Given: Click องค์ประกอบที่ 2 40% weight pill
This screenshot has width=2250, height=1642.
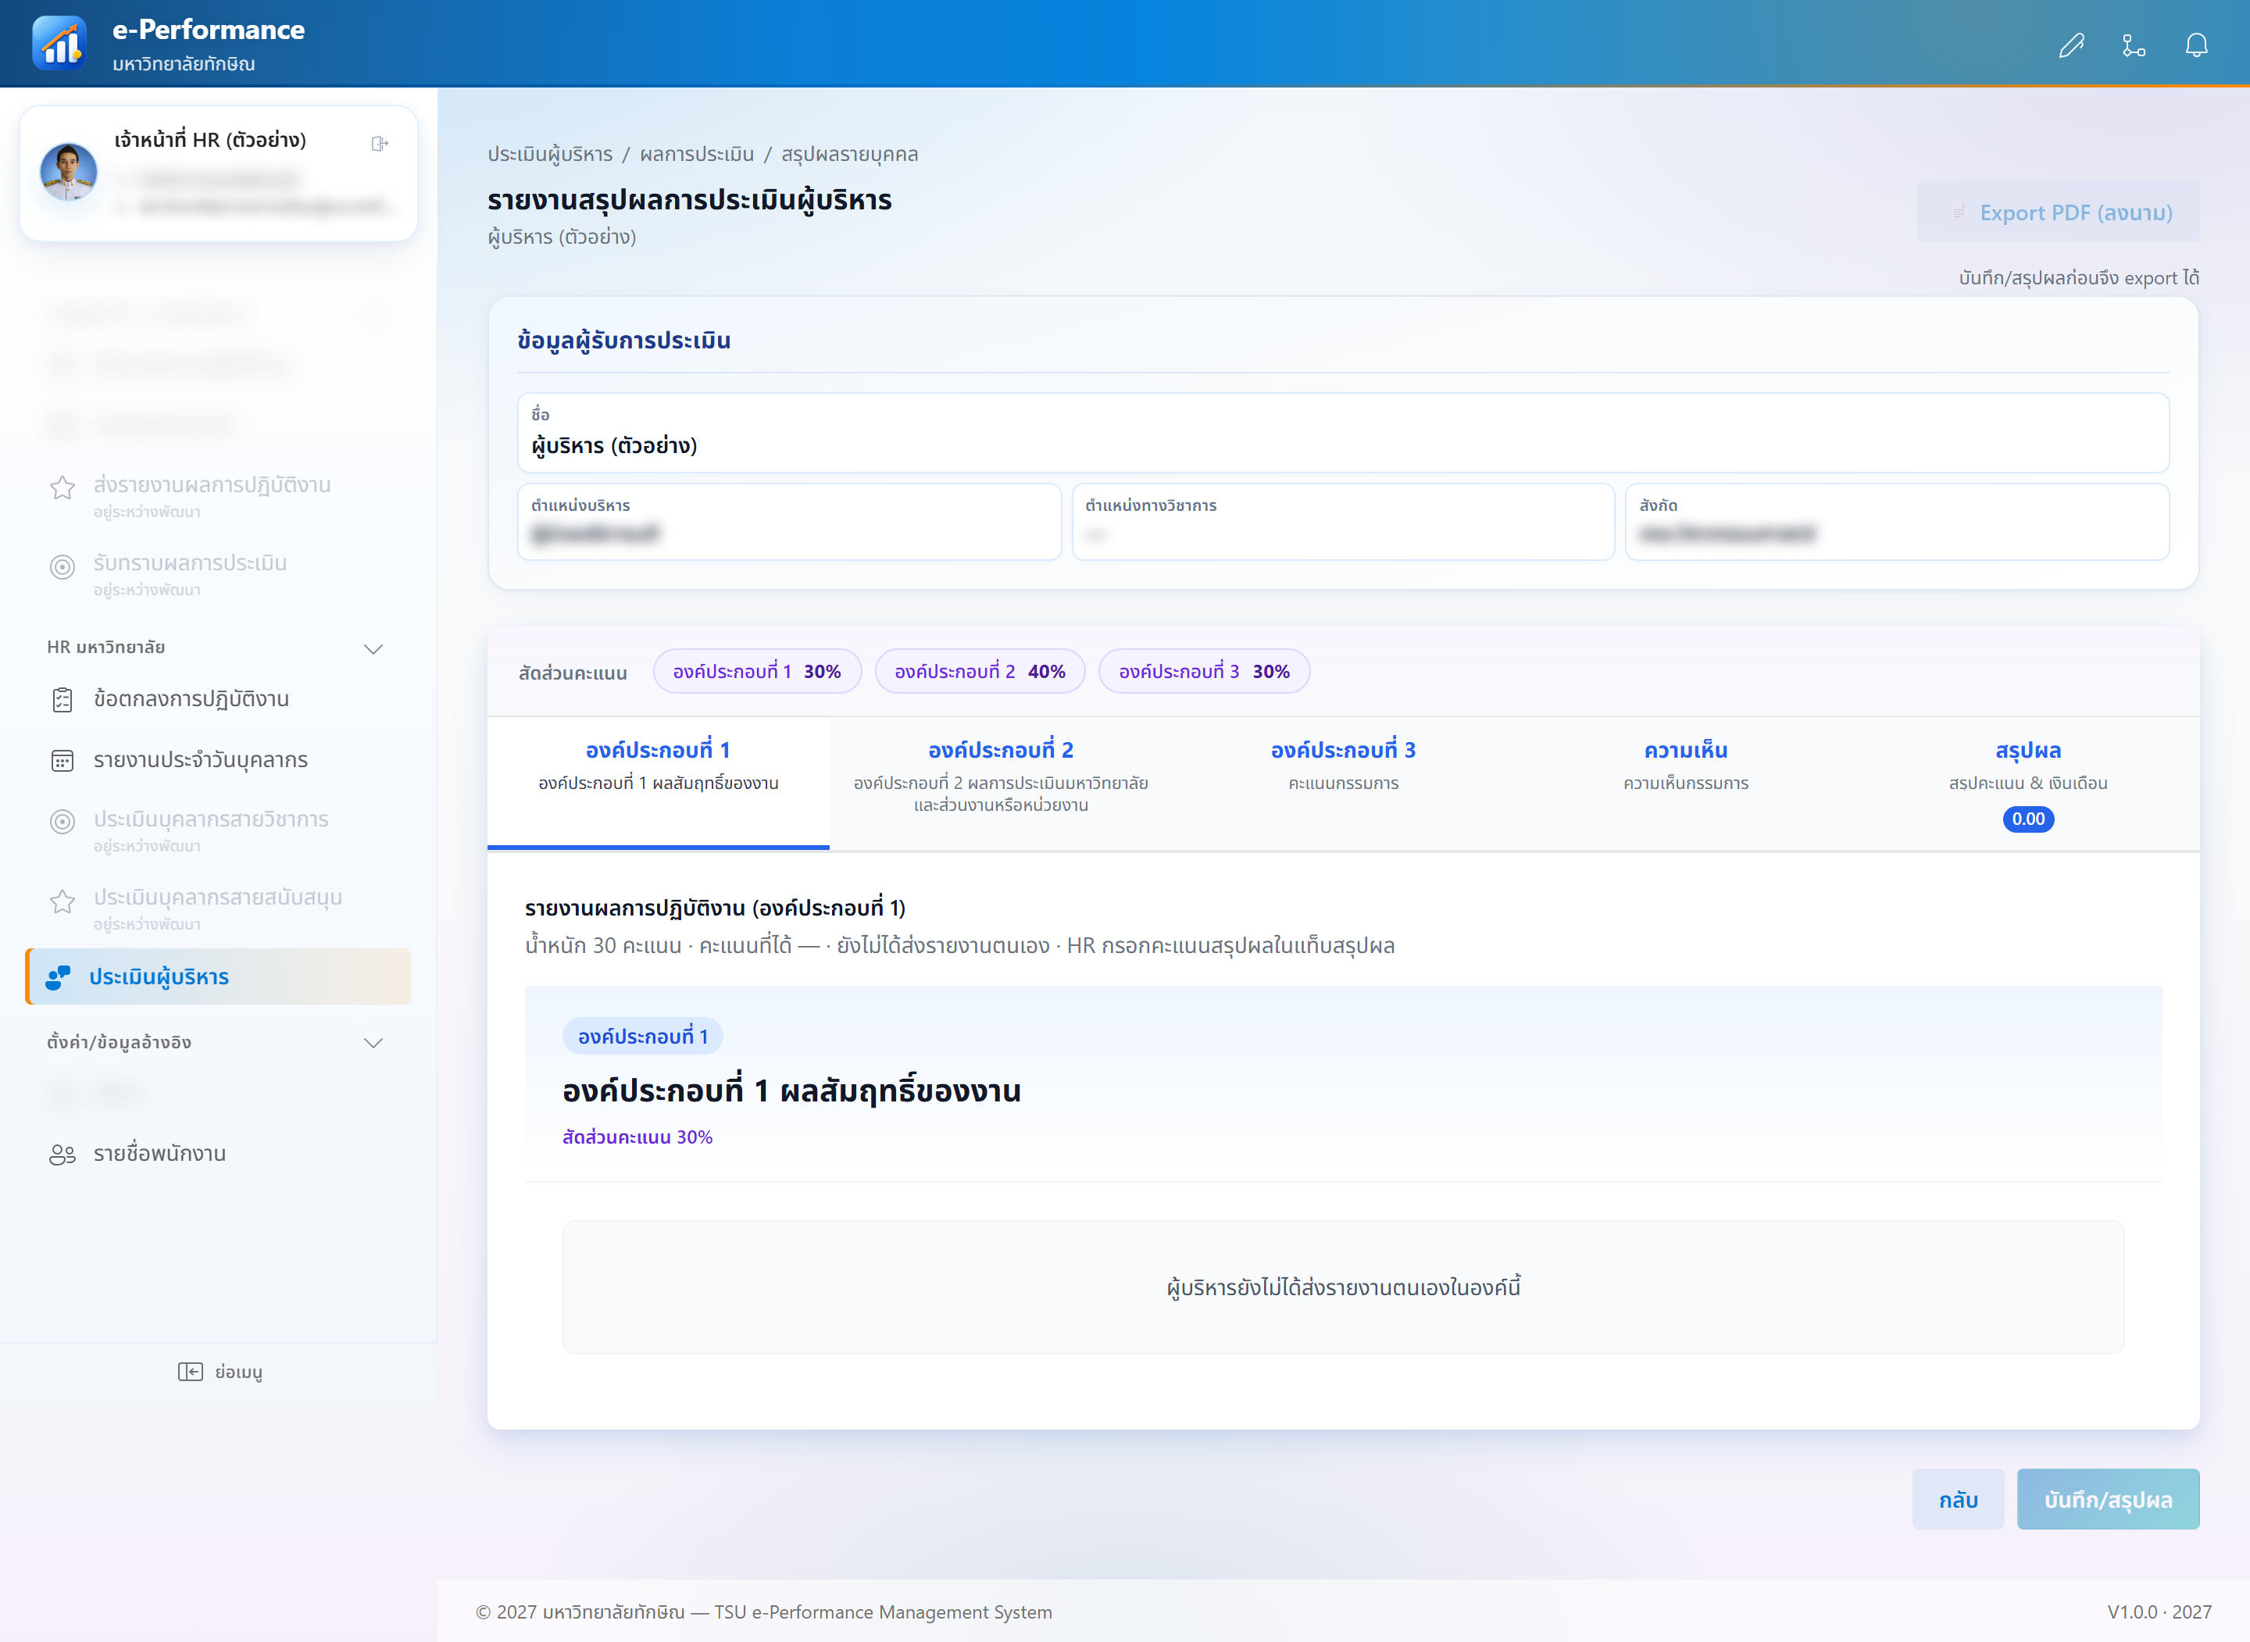Looking at the screenshot, I should point(979,672).
